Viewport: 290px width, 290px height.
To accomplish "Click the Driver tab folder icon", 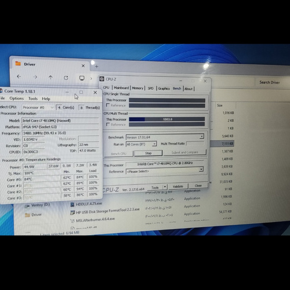I will (18, 63).
